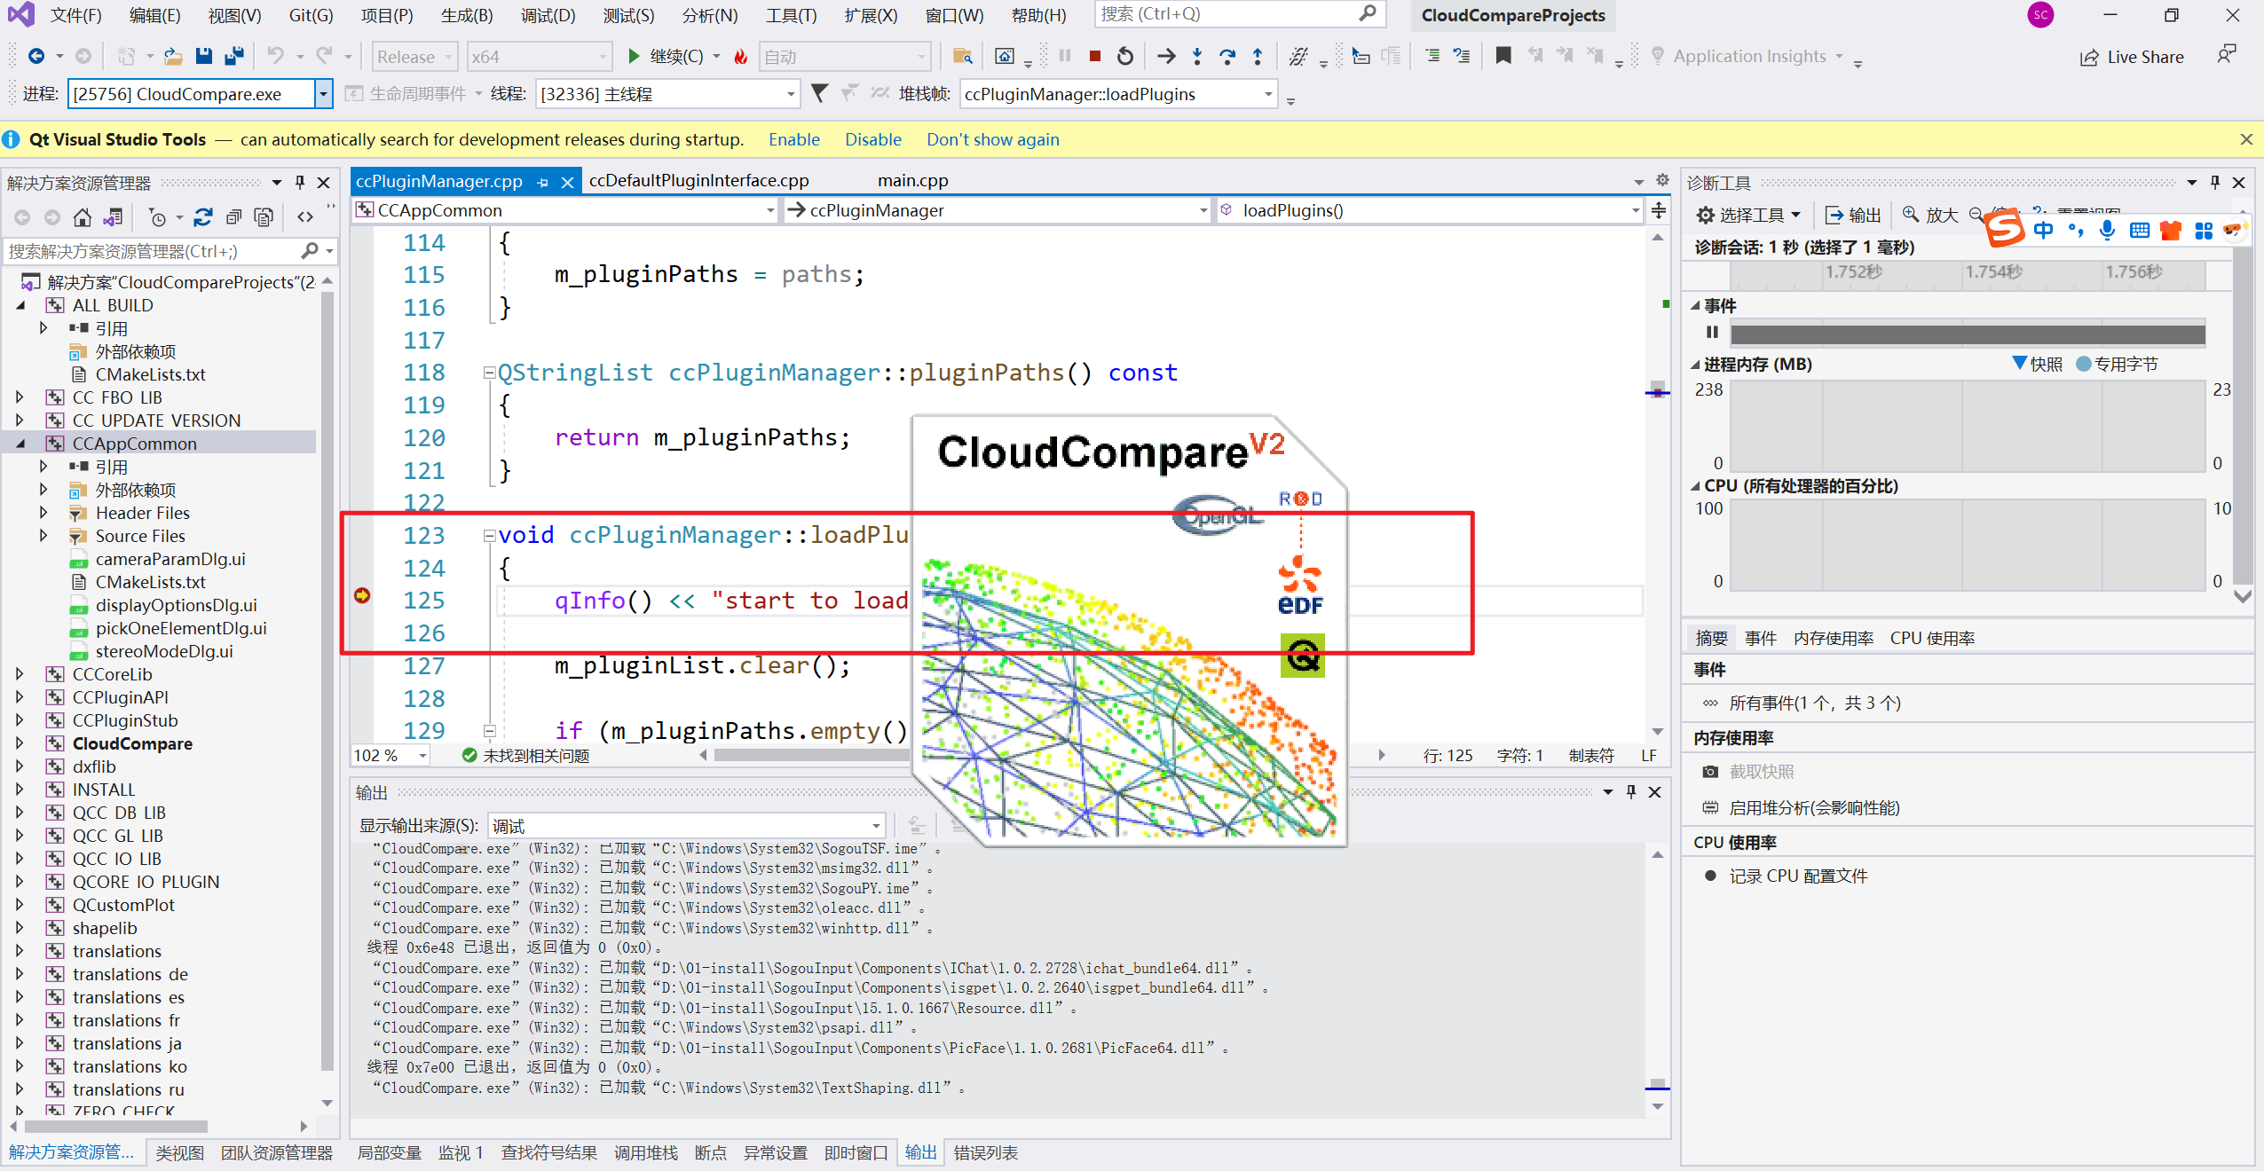Toggle Sogou Chinese input mode

pyautogui.click(x=2043, y=231)
